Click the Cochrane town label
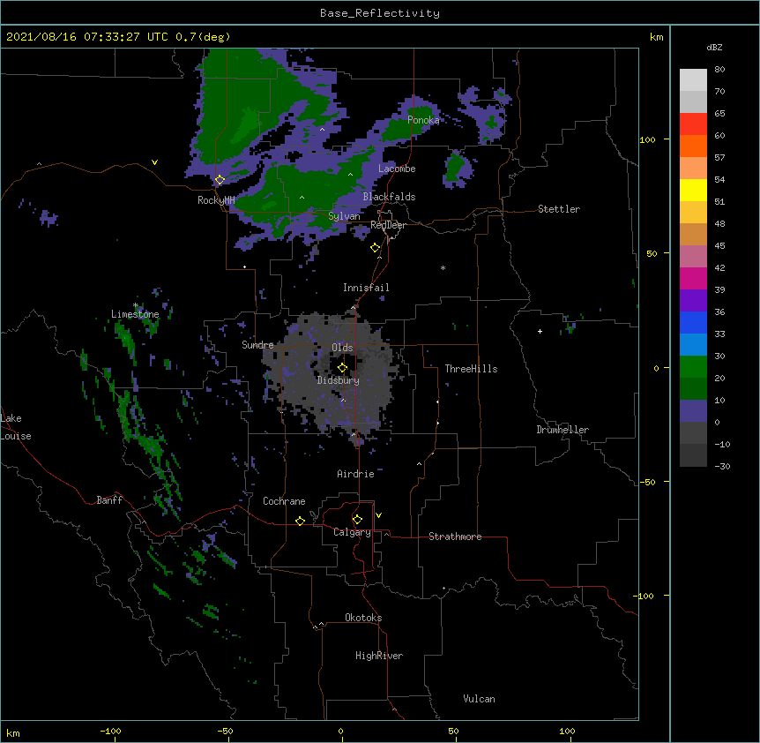Image resolution: width=760 pixels, height=743 pixels. click(x=284, y=501)
